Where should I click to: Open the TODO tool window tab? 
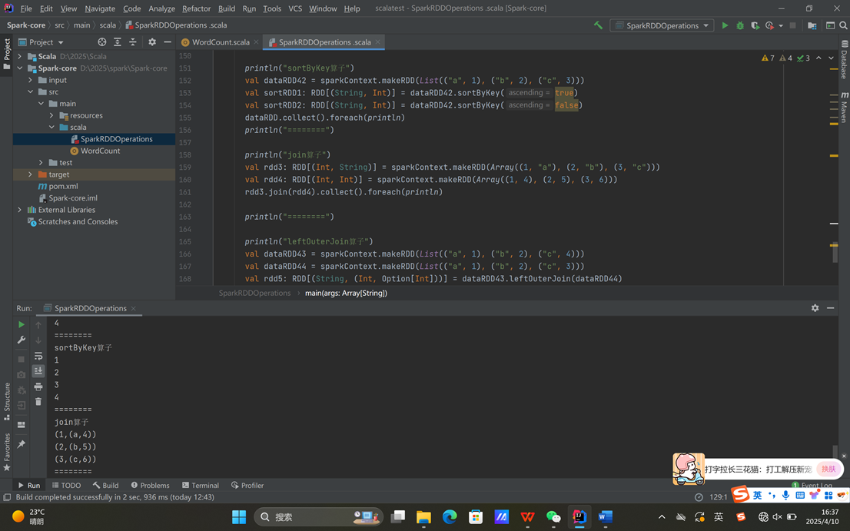click(66, 485)
